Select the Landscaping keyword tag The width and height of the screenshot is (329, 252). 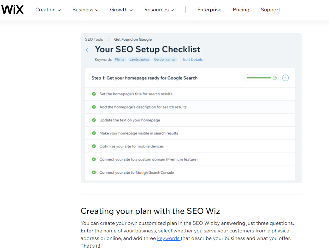point(139,59)
